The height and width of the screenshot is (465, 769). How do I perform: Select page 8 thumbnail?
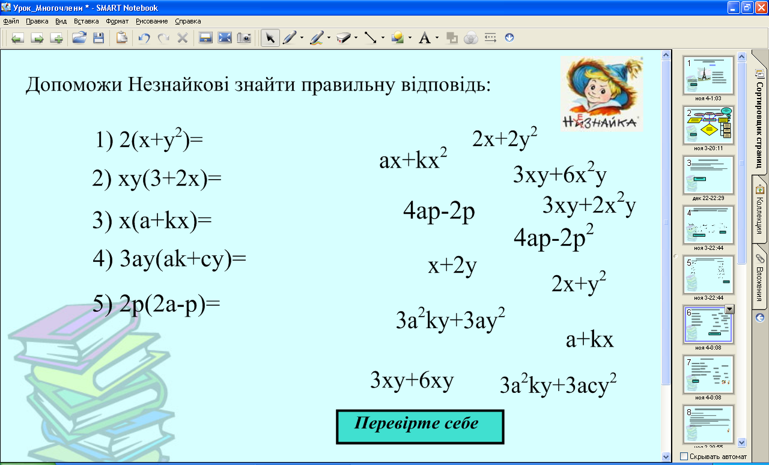point(708,424)
